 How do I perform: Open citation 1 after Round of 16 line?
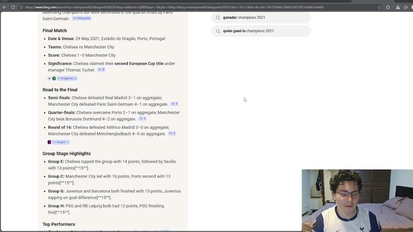(172, 133)
